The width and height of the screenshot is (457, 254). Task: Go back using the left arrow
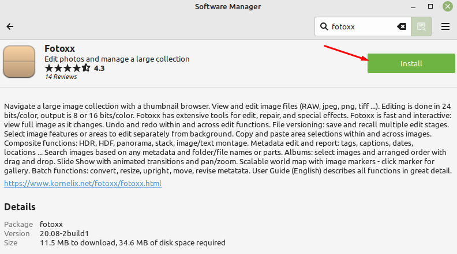pos(10,26)
